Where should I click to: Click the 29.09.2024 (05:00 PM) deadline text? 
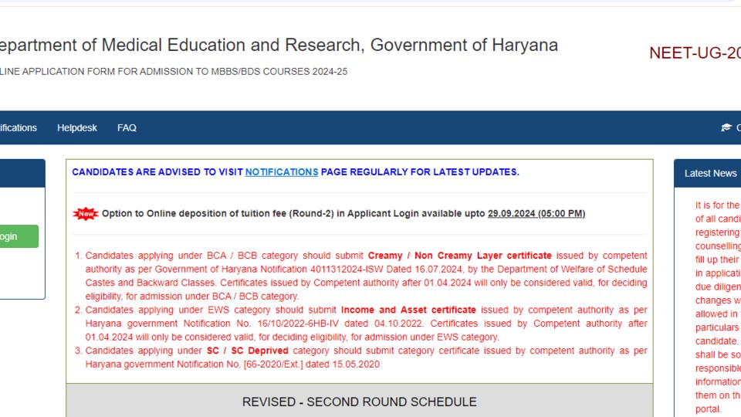coord(536,214)
